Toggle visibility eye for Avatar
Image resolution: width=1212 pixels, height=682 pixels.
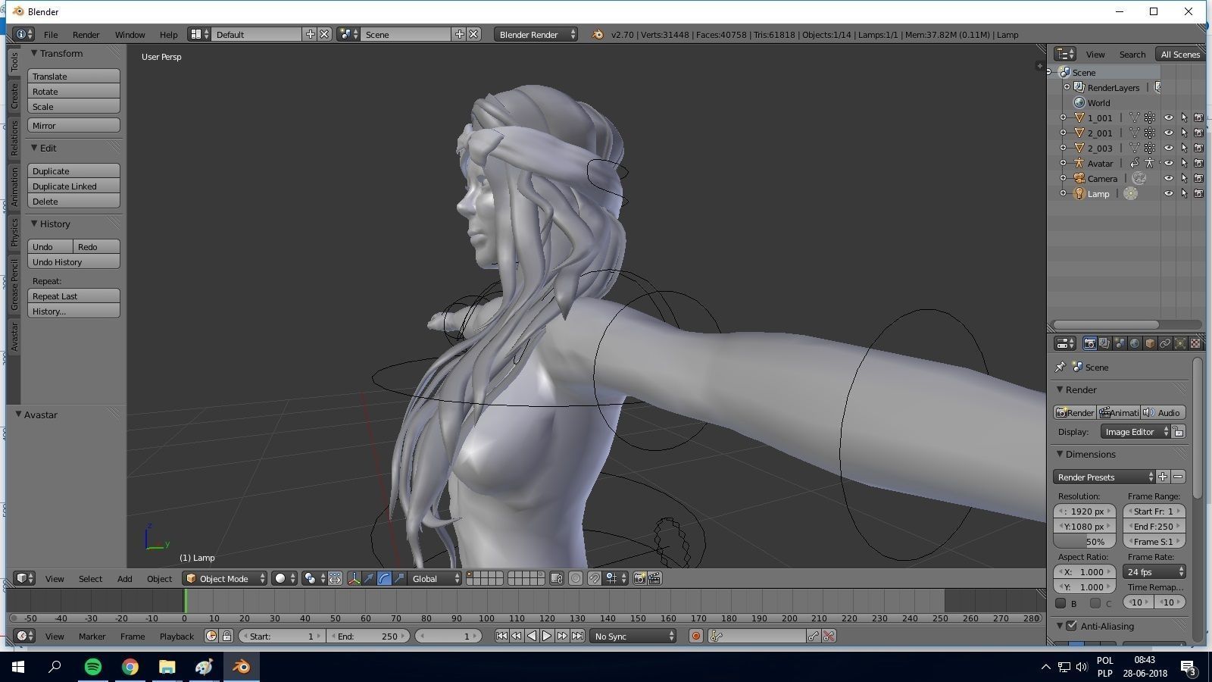(x=1169, y=163)
